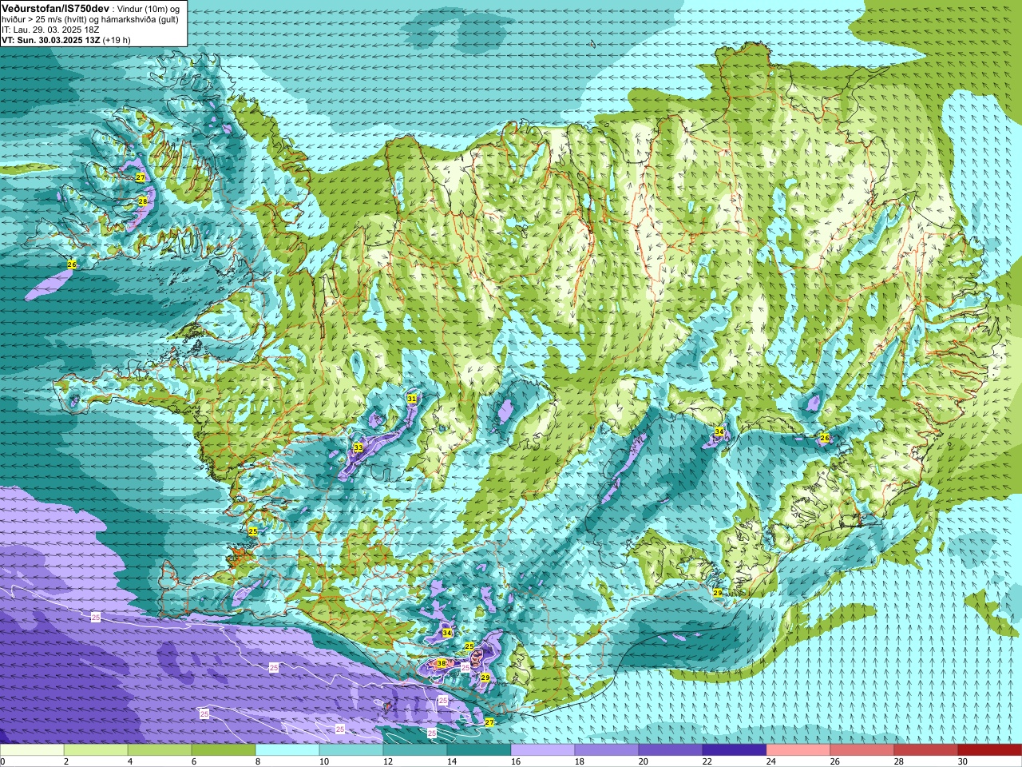Select the 8–10 m/s light cyan legend swatch
The height and width of the screenshot is (767, 1022).
[x=287, y=750]
